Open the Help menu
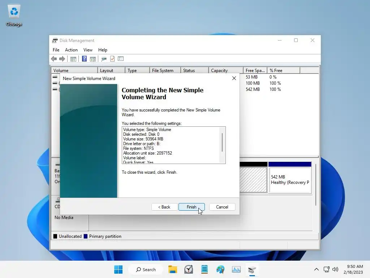This screenshot has width=370, height=278. tap(103, 50)
